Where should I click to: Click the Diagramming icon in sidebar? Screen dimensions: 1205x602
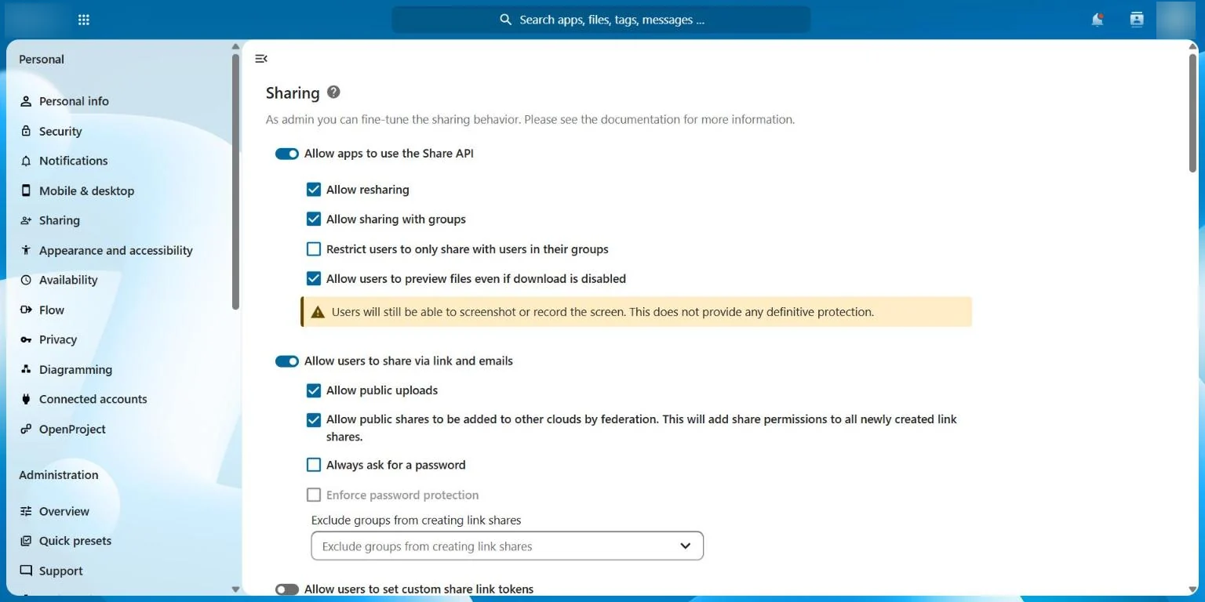(x=26, y=369)
